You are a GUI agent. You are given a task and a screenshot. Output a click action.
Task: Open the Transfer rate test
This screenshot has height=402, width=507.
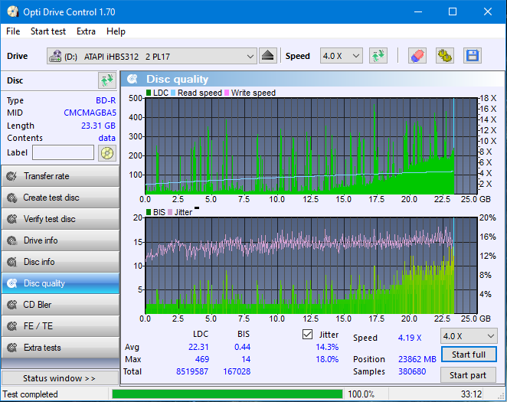(x=61, y=176)
